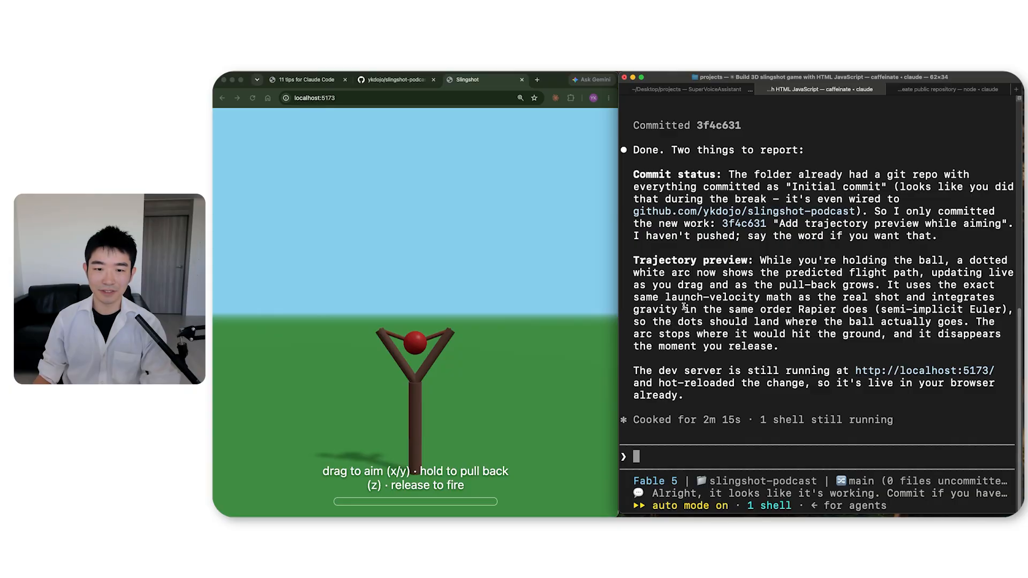
Task: Click the Ask Gemini button
Action: (x=591, y=80)
